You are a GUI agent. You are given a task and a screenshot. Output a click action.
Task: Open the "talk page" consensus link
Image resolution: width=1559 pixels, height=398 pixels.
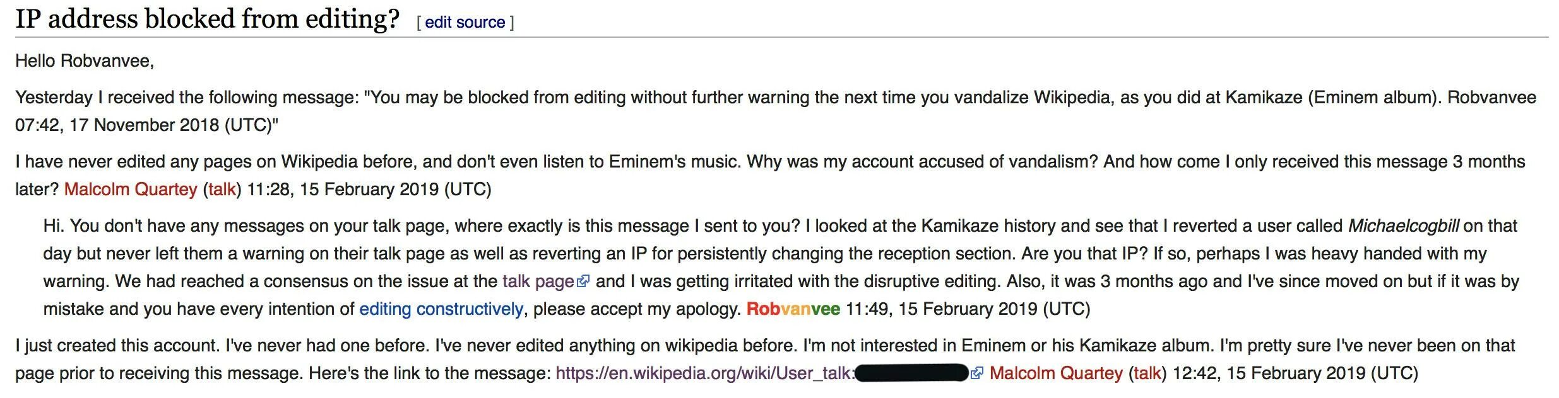(x=538, y=281)
